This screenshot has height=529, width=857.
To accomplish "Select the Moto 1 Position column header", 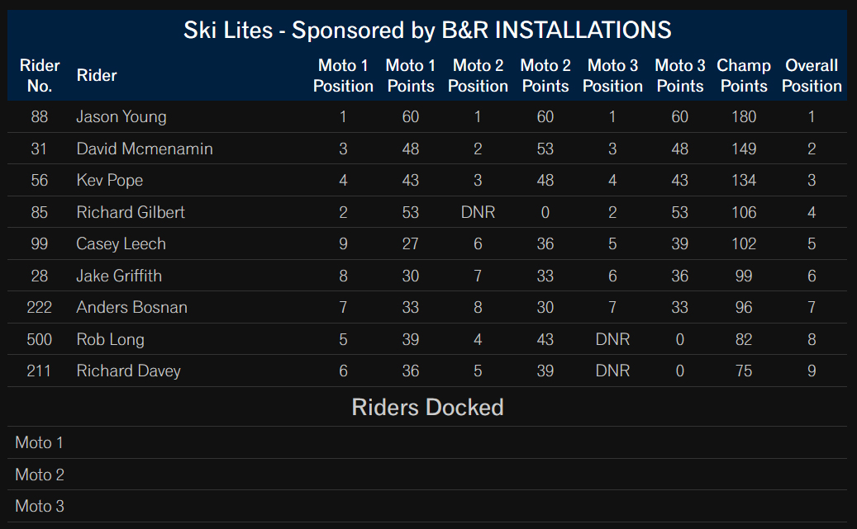I will 343,75.
